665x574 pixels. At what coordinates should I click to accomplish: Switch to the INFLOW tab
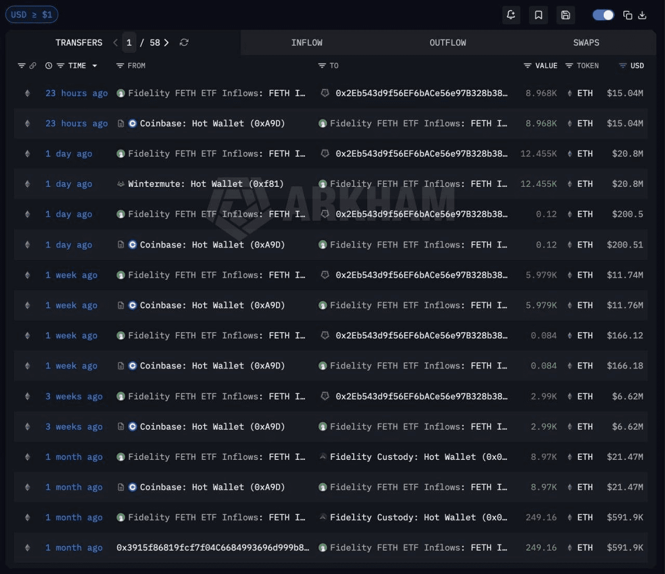(x=307, y=43)
